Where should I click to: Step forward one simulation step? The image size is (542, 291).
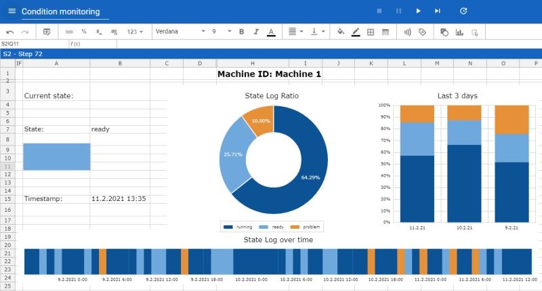[438, 11]
